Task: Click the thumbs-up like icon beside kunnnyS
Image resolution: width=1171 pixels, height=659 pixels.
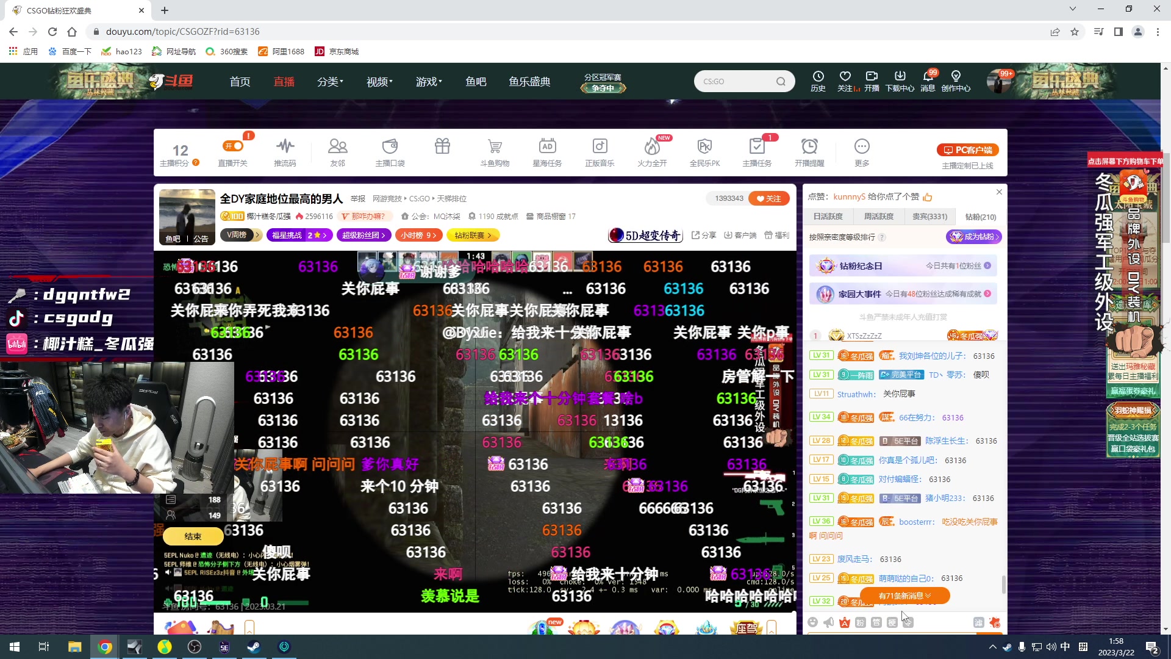Action: click(x=928, y=196)
